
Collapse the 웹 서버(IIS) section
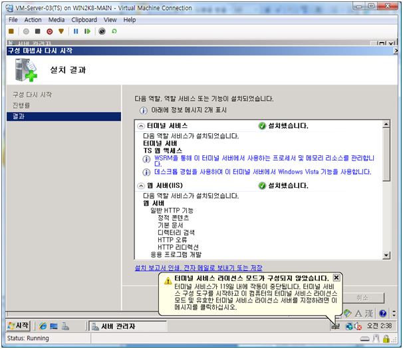(141, 186)
